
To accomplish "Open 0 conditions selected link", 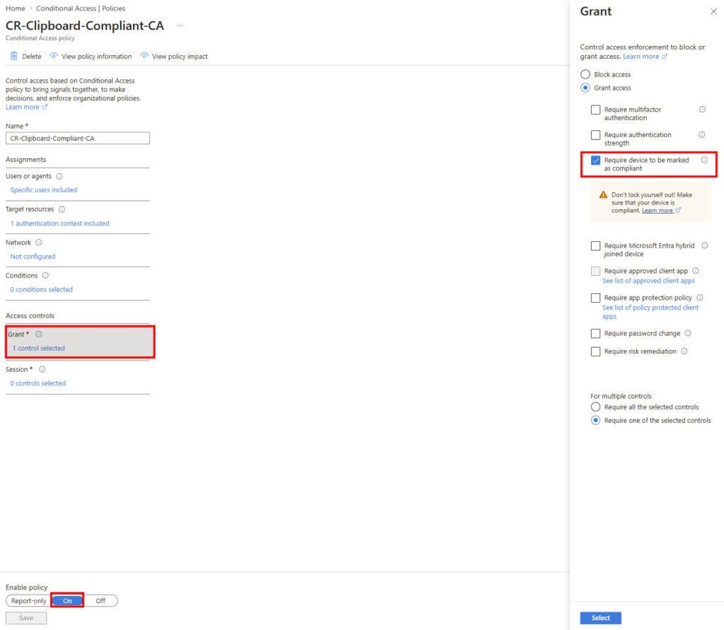I will coord(41,289).
